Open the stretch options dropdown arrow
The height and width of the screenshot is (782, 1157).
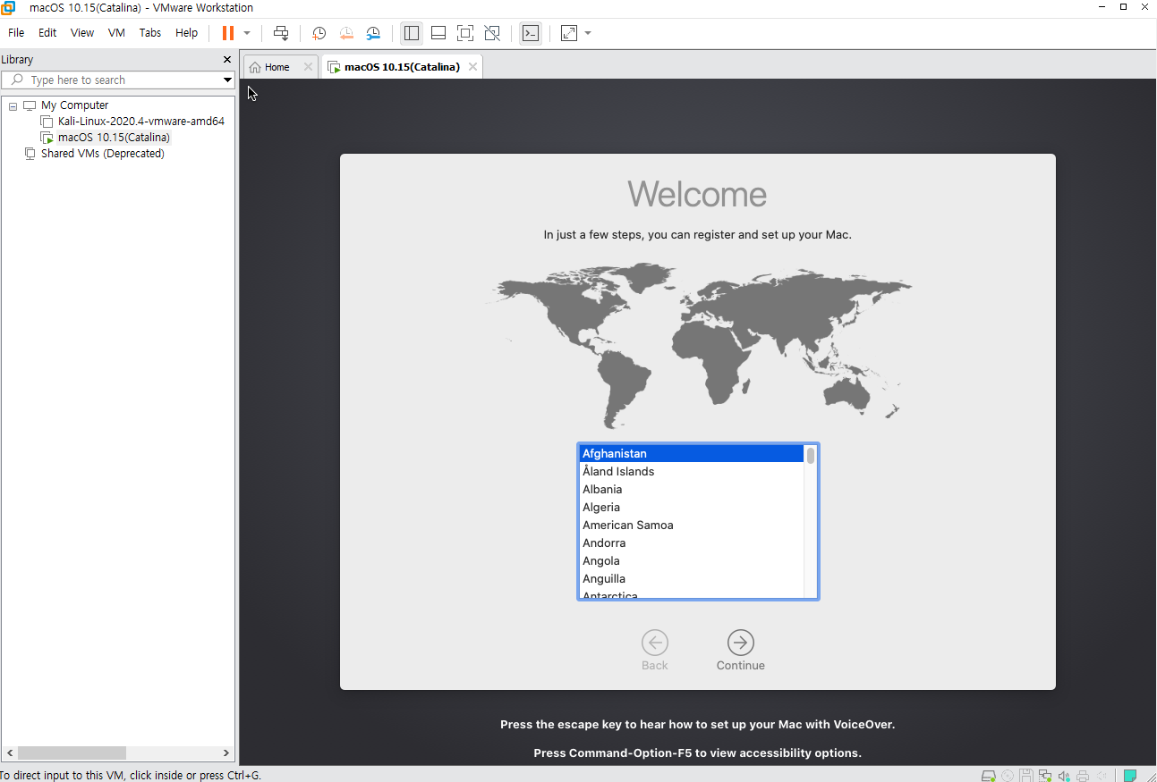point(588,33)
